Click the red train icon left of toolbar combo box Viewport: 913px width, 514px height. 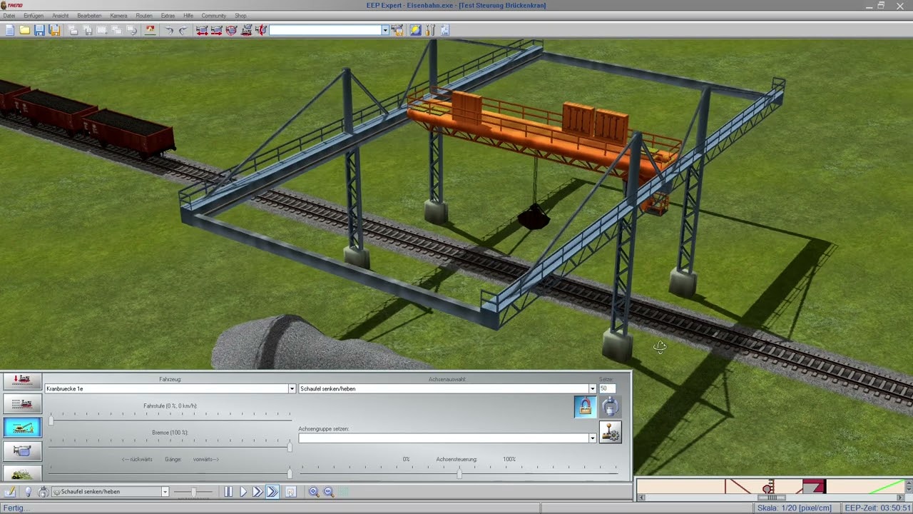[261, 30]
